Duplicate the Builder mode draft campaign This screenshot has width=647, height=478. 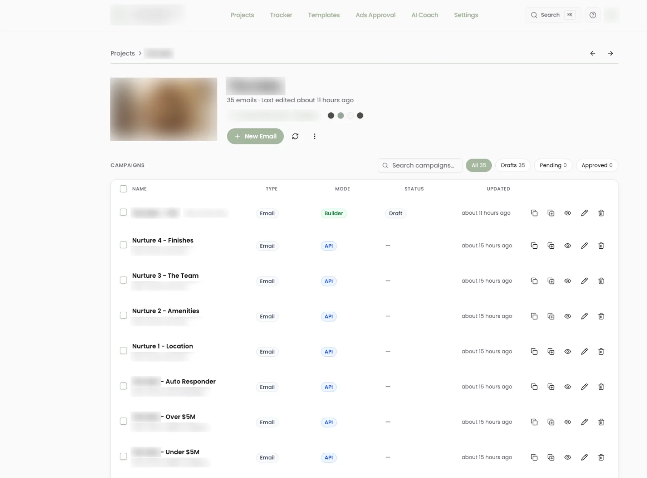(x=551, y=213)
